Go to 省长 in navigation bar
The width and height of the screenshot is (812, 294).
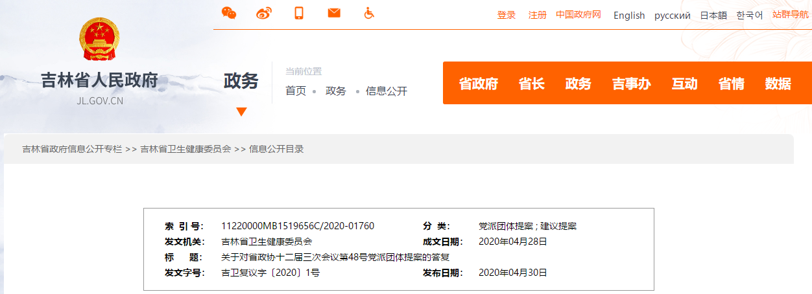click(531, 84)
